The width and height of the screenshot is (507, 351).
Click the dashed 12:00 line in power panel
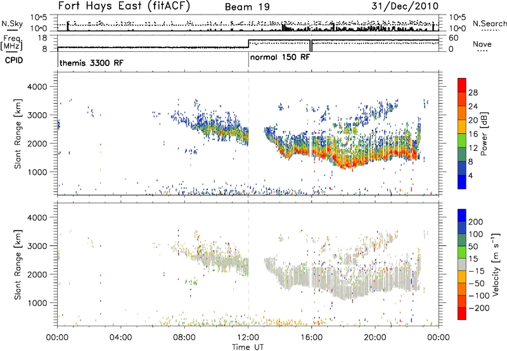tap(248, 134)
